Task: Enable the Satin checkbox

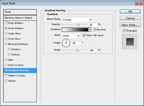Action: click(x=6, y=60)
